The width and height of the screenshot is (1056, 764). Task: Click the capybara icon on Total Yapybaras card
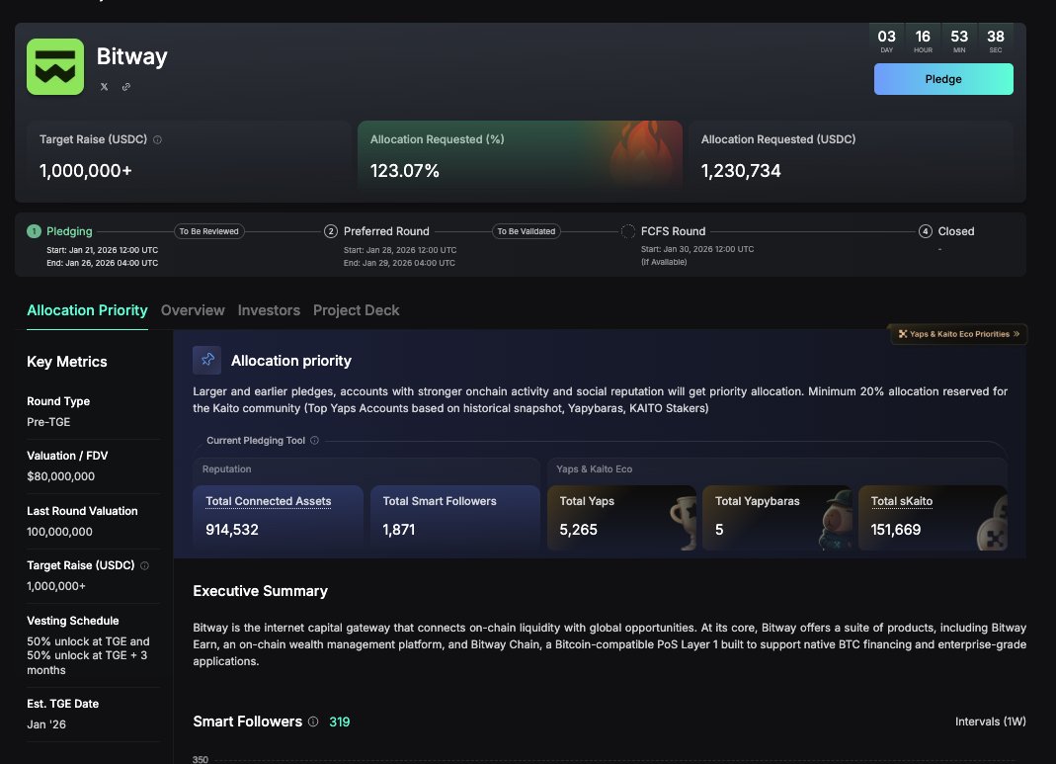pyautogui.click(x=835, y=519)
